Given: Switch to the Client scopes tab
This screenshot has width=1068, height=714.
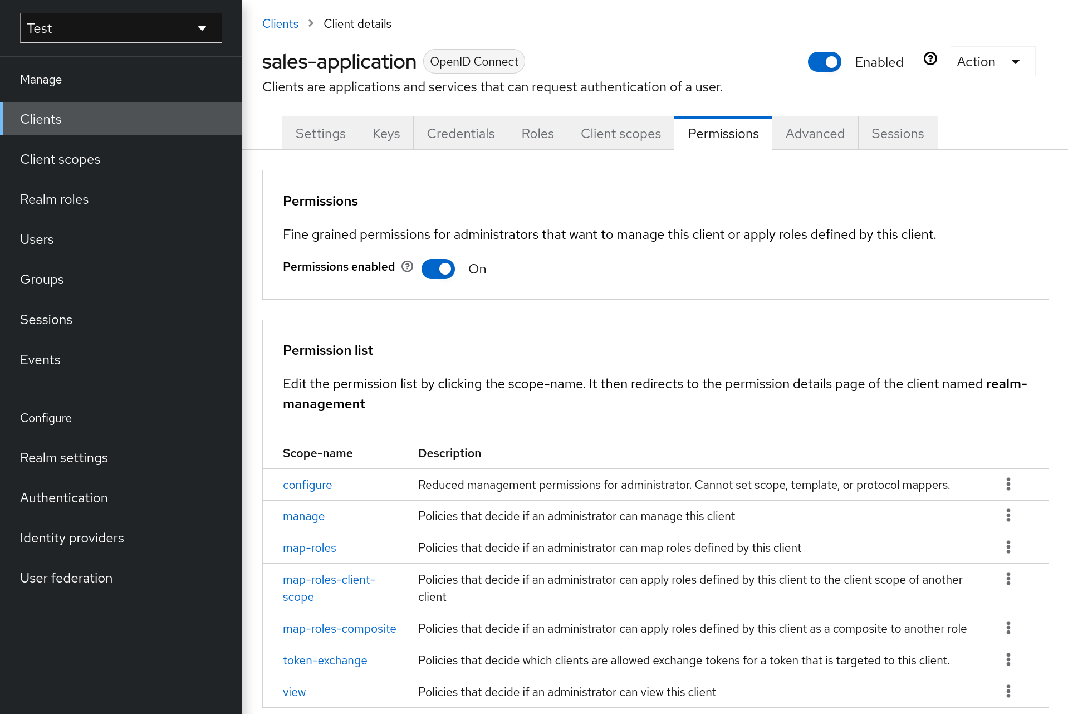Looking at the screenshot, I should [x=620, y=133].
